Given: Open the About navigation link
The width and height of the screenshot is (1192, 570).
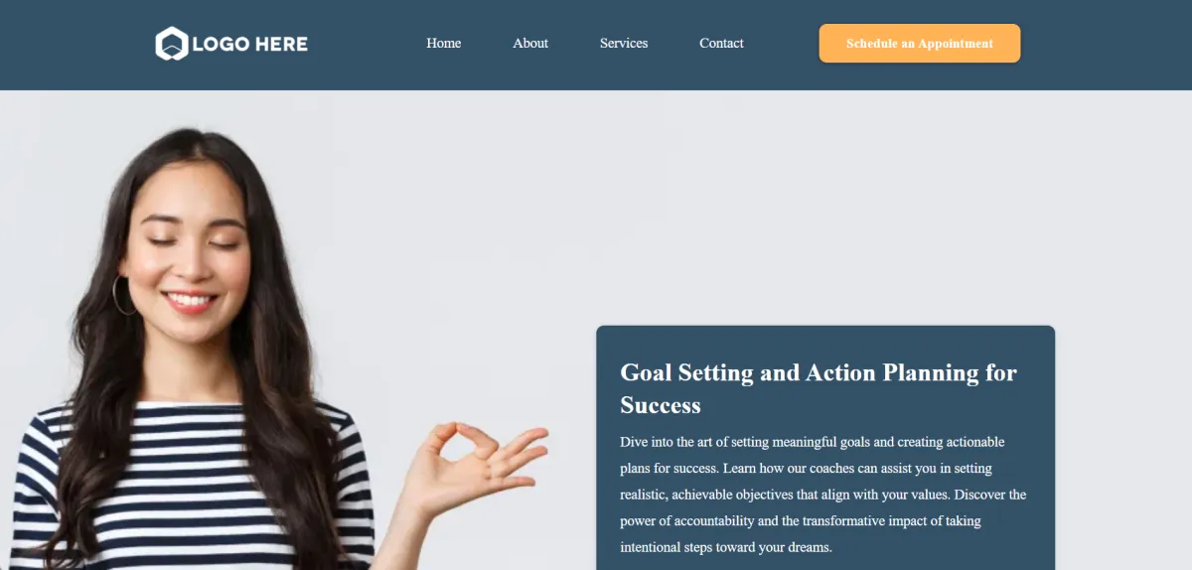Looking at the screenshot, I should pyautogui.click(x=530, y=43).
